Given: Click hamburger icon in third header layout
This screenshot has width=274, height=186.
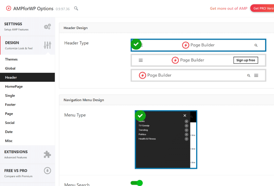Looking at the screenshot, I should (256, 75).
